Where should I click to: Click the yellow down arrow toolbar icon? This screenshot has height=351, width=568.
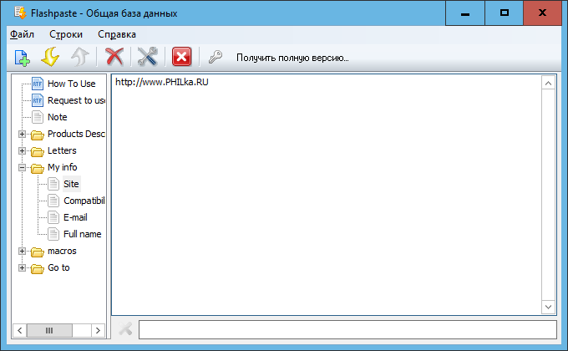click(x=50, y=57)
